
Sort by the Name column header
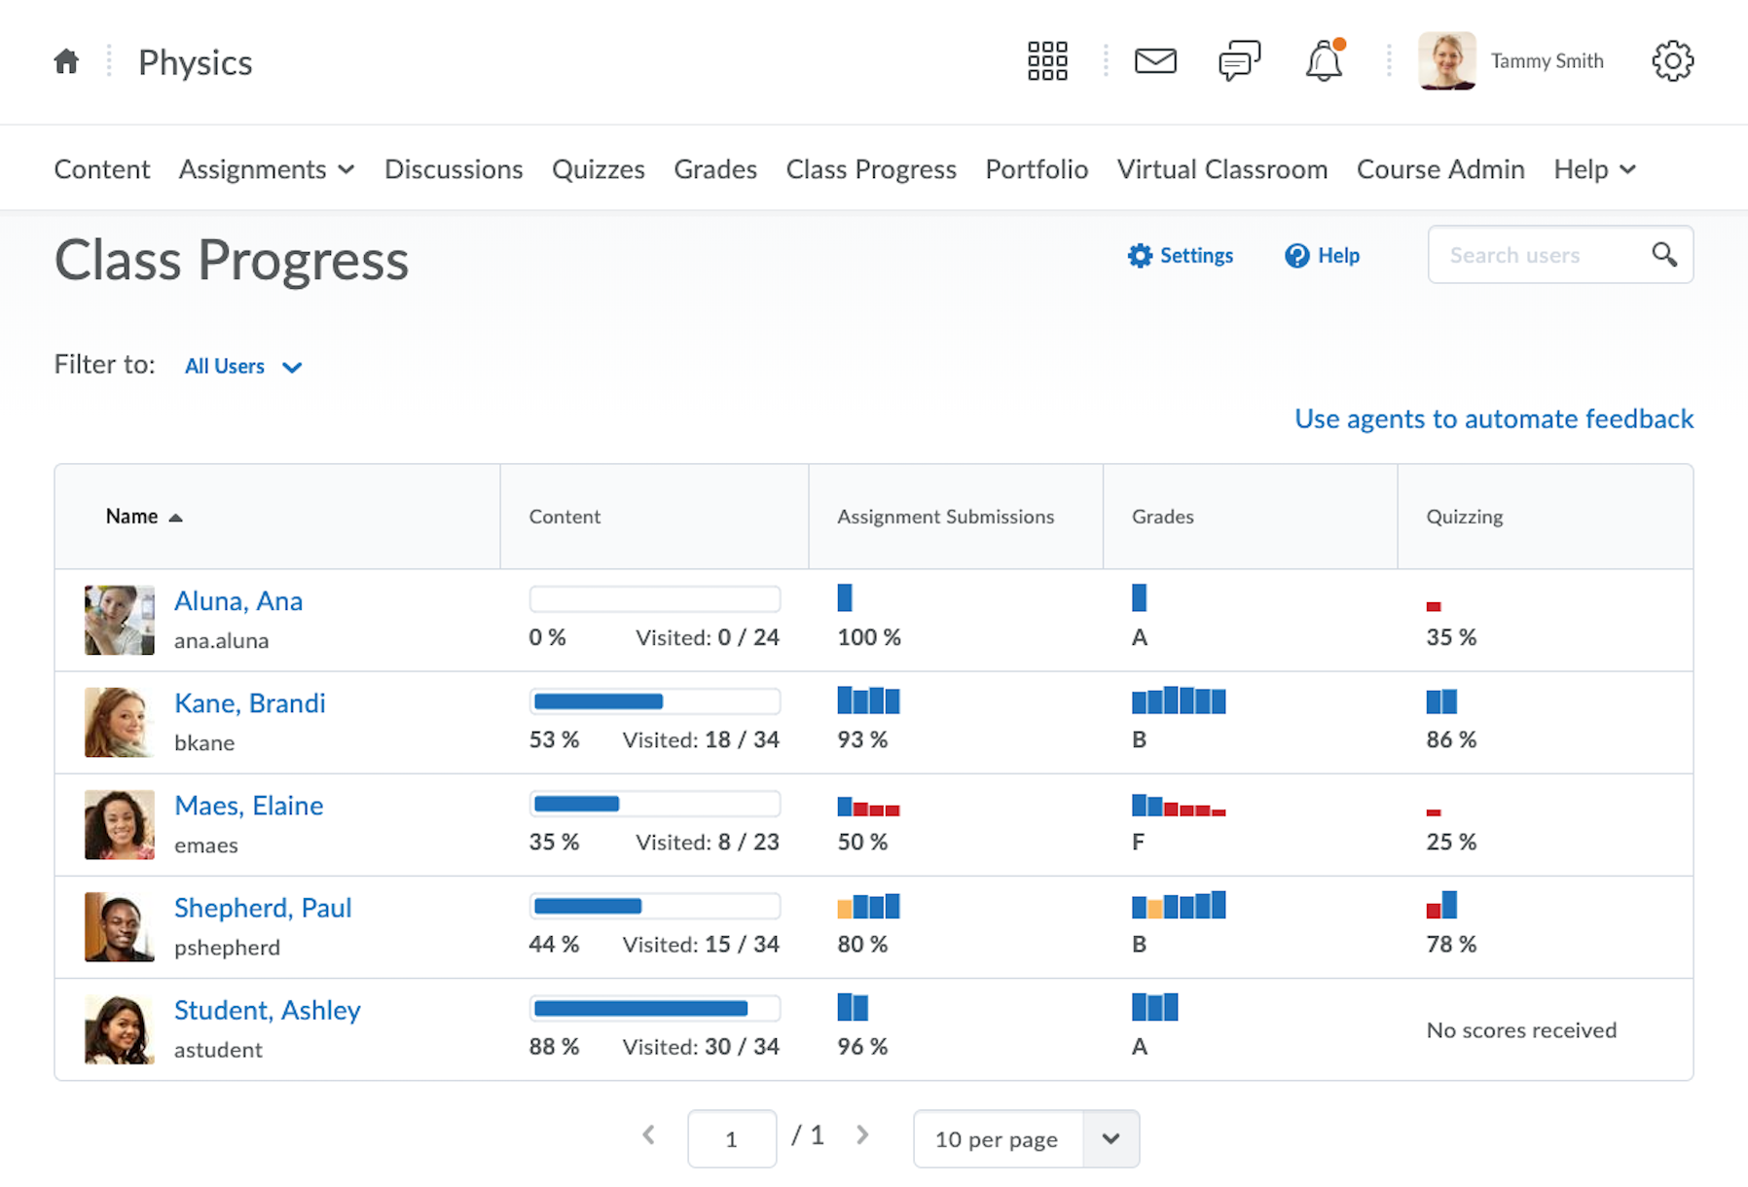click(144, 517)
